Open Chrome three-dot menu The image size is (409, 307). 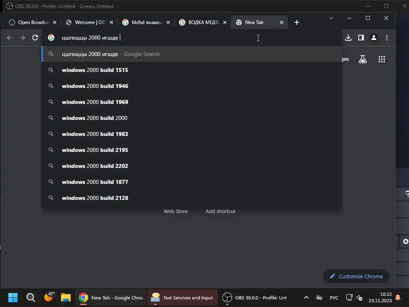(x=387, y=38)
